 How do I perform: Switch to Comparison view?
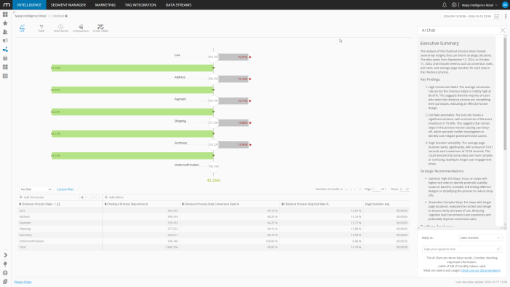click(81, 28)
